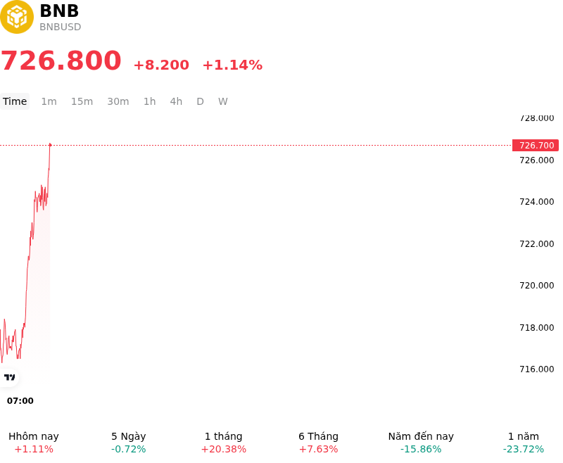Select the Time chart interval tab
The width and height of the screenshot is (563, 463).
[x=15, y=101]
